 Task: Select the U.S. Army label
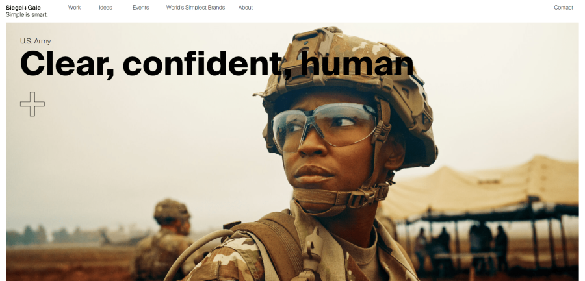pos(36,41)
